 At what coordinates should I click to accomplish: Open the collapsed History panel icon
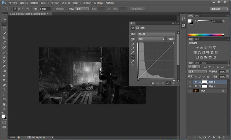click(183, 19)
